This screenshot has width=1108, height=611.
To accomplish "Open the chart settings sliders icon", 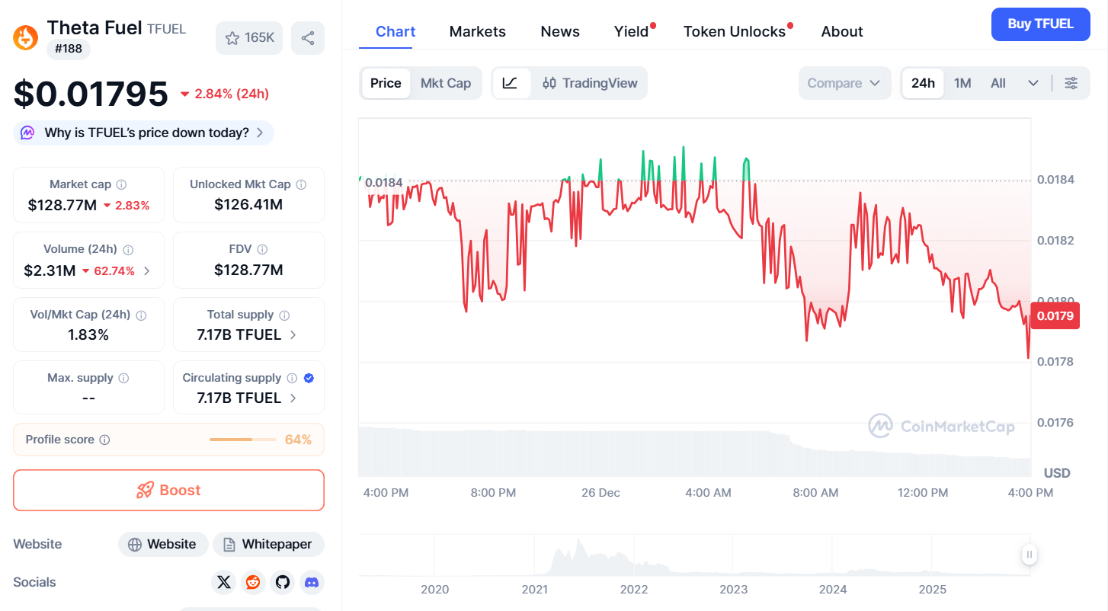I will (1071, 83).
